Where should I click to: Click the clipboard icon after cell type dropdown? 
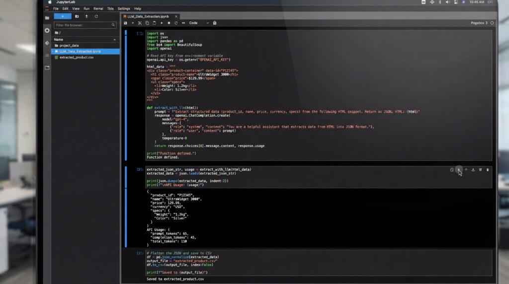click(x=215, y=23)
